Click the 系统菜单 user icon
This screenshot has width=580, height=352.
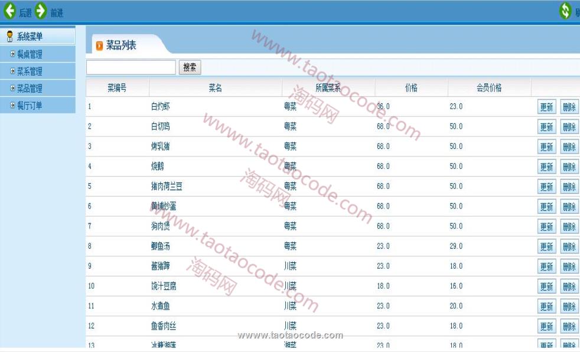pyautogui.click(x=9, y=37)
